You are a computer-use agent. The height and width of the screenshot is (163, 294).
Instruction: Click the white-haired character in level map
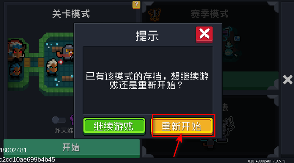[x=52, y=67]
